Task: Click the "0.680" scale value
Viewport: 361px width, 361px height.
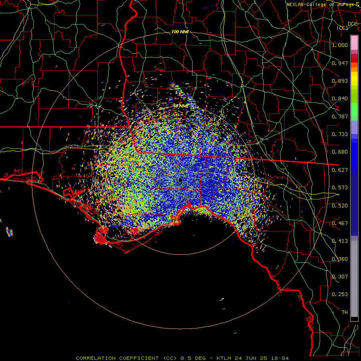Action: point(340,152)
